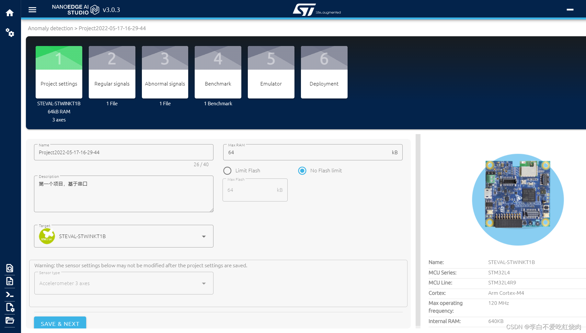
Task: Click the sensor settings warning text
Action: pos(141,265)
